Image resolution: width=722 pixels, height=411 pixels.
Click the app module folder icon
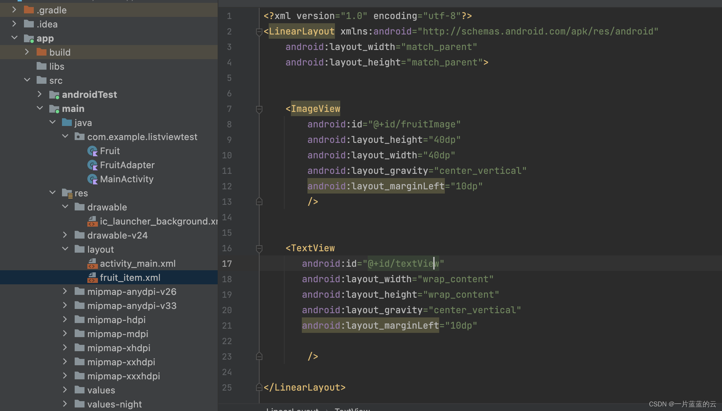point(29,38)
